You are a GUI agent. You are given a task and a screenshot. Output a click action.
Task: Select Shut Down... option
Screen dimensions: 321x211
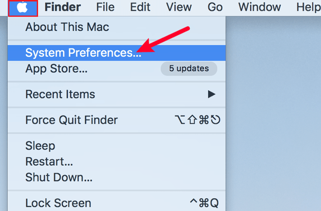click(59, 177)
